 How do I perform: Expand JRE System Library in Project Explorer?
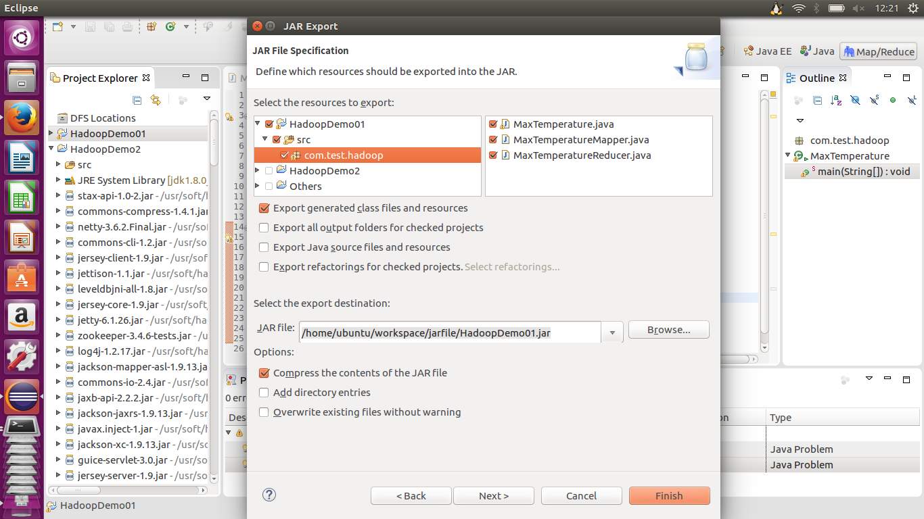[x=59, y=180]
